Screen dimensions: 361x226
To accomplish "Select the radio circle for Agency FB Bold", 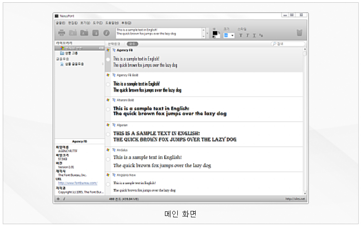I will click(x=108, y=84).
